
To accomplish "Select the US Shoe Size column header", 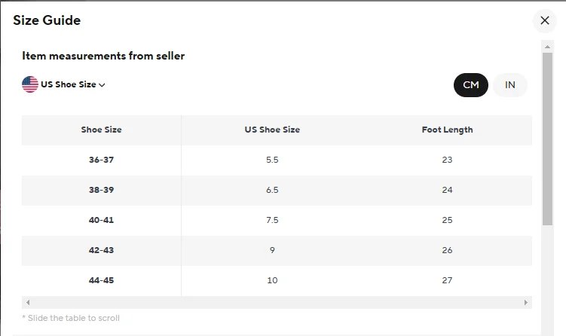I will tap(272, 130).
